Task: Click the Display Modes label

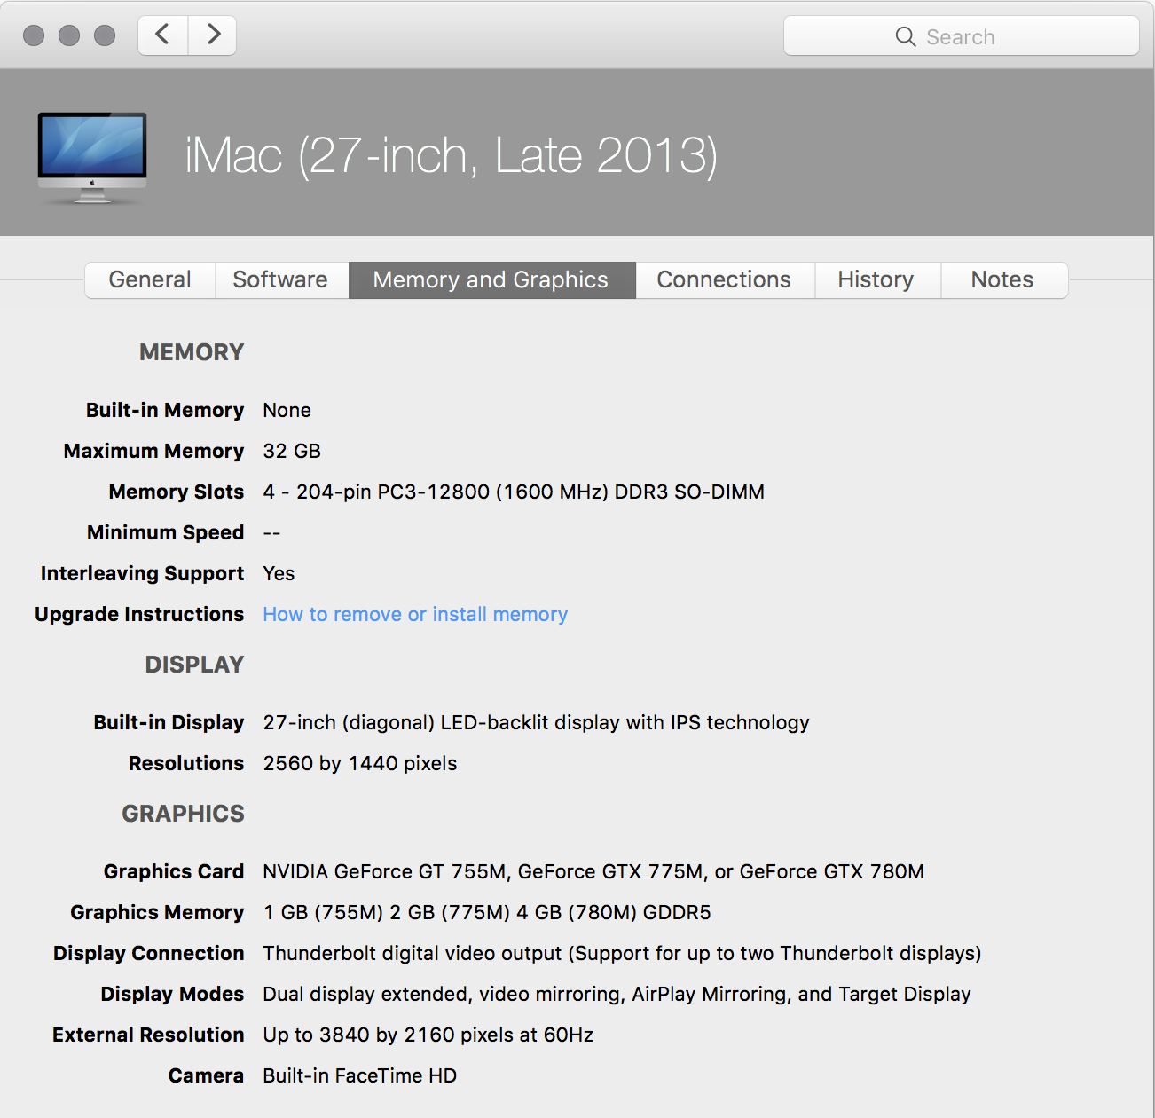Action: coord(172,994)
